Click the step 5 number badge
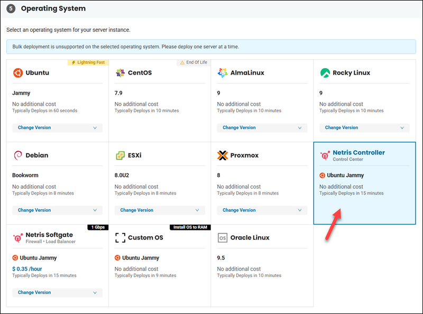The image size is (423, 314). pos(11,8)
